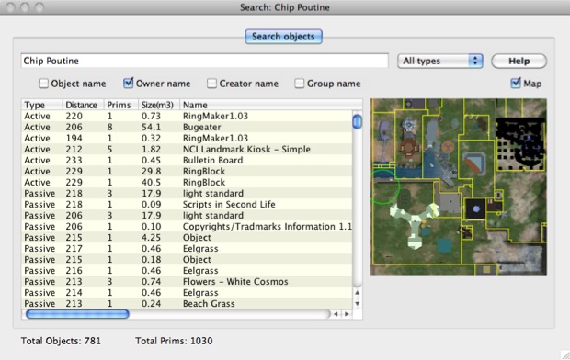Select the Bulletin Board row

pos(187,160)
